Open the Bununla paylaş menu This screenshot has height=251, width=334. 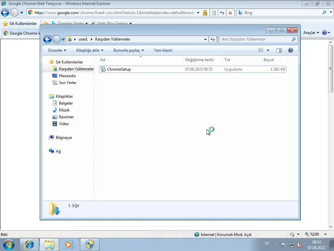tap(129, 50)
